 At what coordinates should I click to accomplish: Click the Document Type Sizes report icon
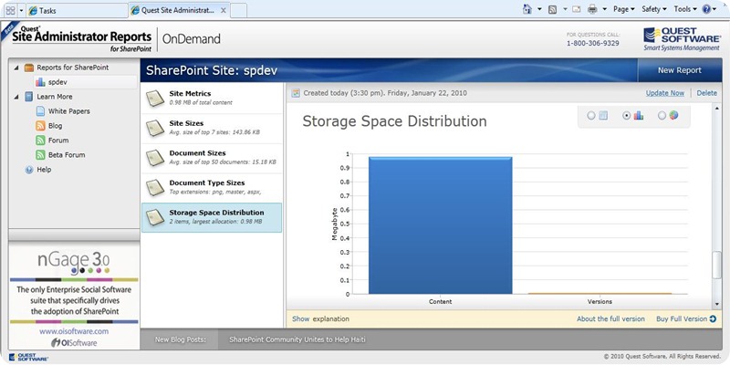tap(154, 187)
